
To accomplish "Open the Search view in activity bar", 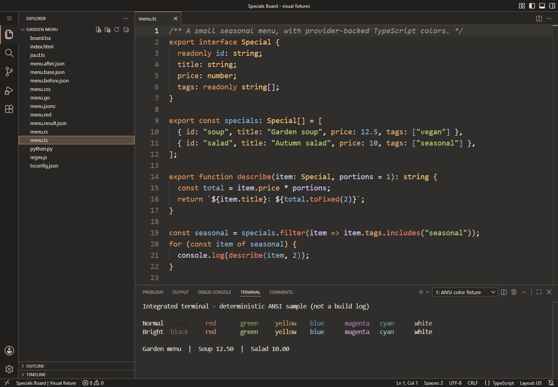I will [x=9, y=53].
